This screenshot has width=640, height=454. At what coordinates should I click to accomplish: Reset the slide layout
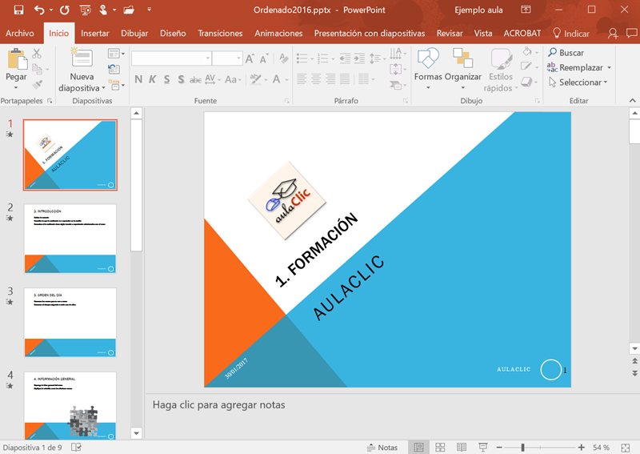(x=114, y=69)
